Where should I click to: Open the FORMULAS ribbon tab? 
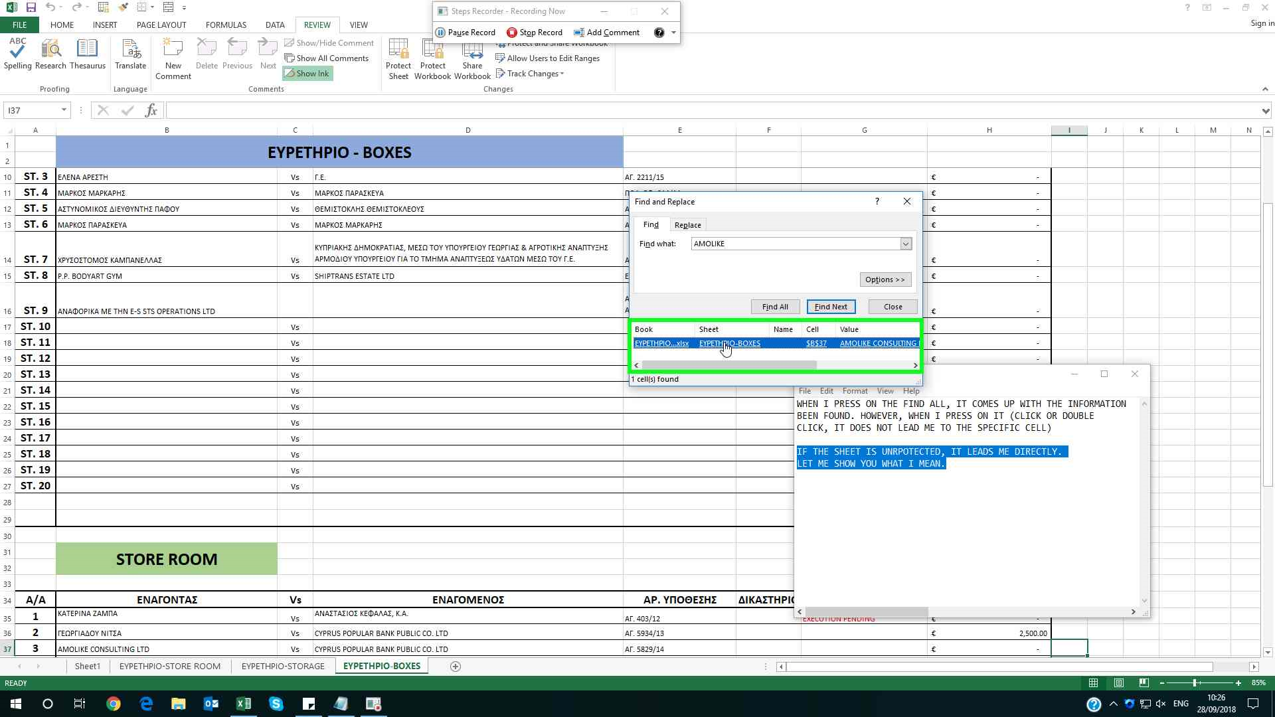click(226, 25)
